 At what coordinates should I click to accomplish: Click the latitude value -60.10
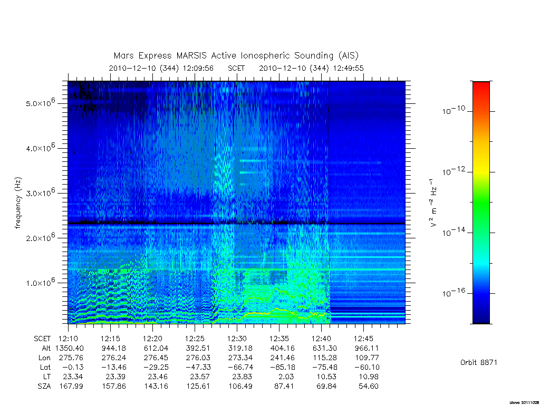coord(365,367)
